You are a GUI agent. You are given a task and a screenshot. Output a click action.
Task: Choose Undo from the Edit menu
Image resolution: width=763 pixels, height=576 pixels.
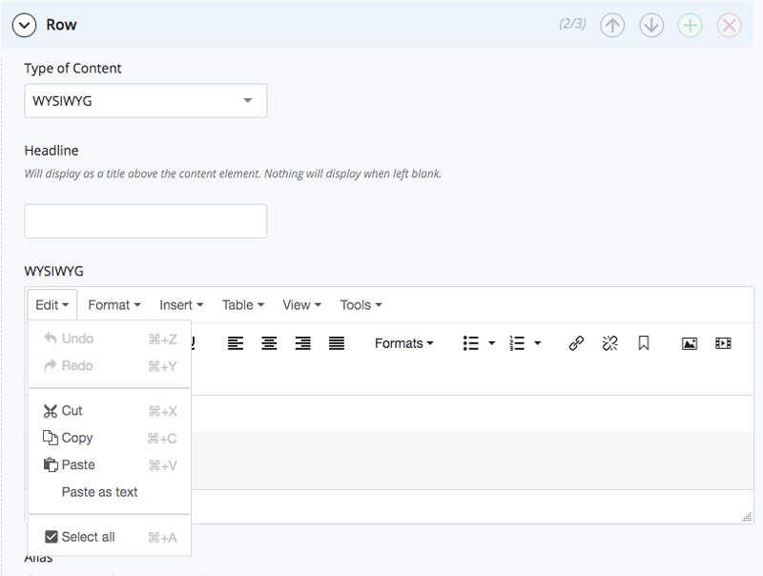(x=110, y=339)
